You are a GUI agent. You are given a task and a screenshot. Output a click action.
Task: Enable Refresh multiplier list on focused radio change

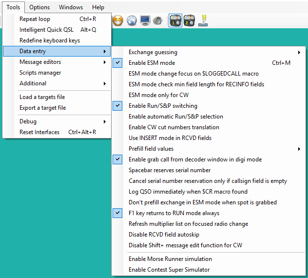(x=209, y=224)
